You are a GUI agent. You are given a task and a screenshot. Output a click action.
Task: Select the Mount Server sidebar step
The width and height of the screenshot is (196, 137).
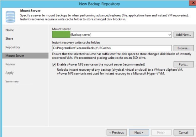pyautogui.click(x=14, y=56)
